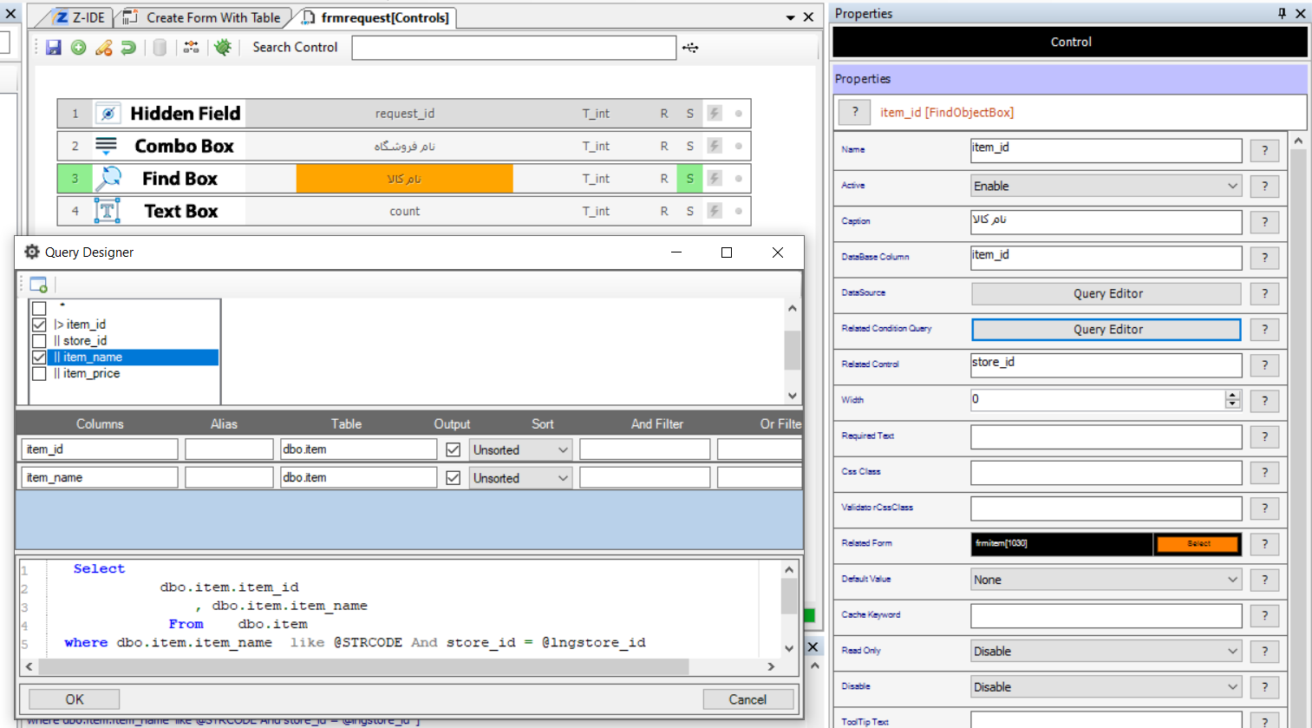
Task: Click the Related Control store_id field
Action: click(1106, 365)
